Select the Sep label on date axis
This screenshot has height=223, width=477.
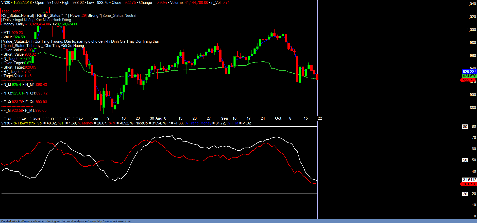225,118
